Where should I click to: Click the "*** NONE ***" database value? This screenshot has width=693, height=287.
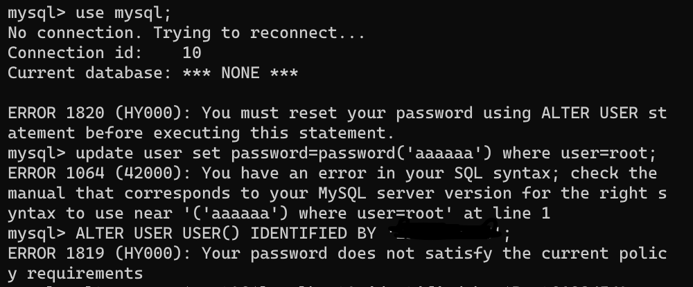tap(240, 73)
